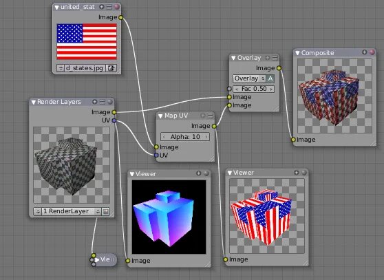
Task: Collapse the Overlay mix node
Action: [233, 58]
